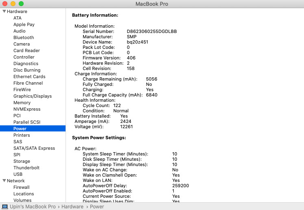Open the Diagnostics item
Viewport: 304px width, 210px height.
(x=26, y=63)
